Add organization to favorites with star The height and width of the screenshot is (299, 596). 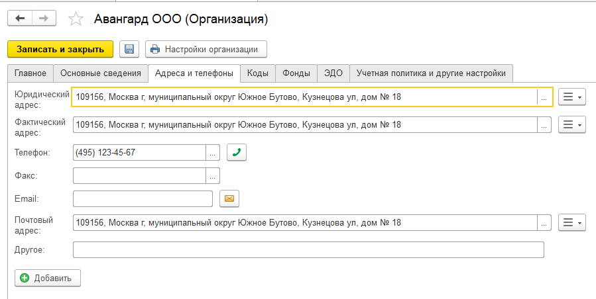click(x=77, y=19)
